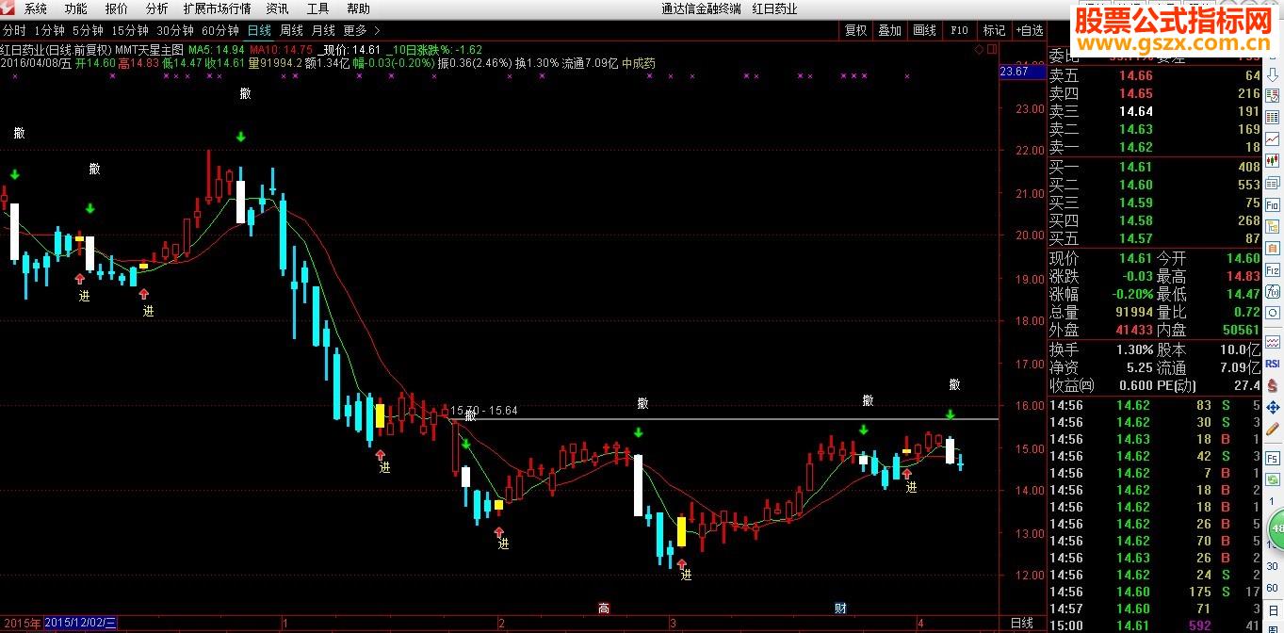Click the date label 2015/12/02/三

81,624
